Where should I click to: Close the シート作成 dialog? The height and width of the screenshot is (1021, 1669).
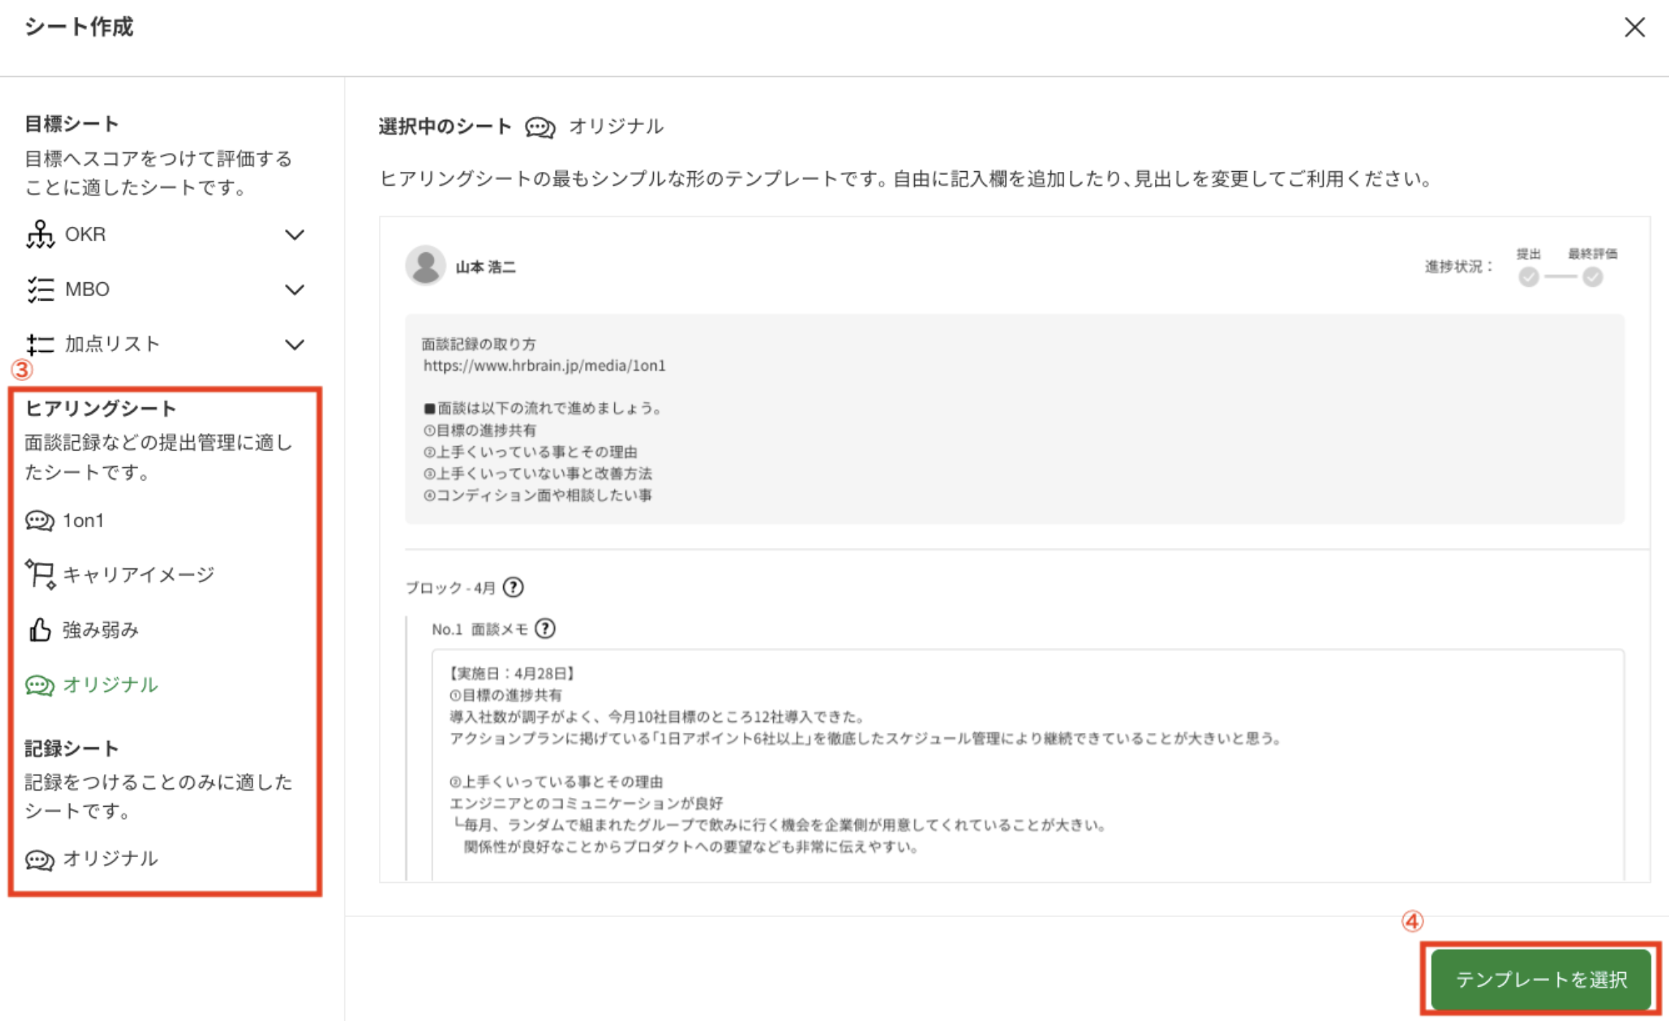(1634, 28)
